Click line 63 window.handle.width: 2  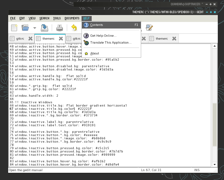coord(36,96)
